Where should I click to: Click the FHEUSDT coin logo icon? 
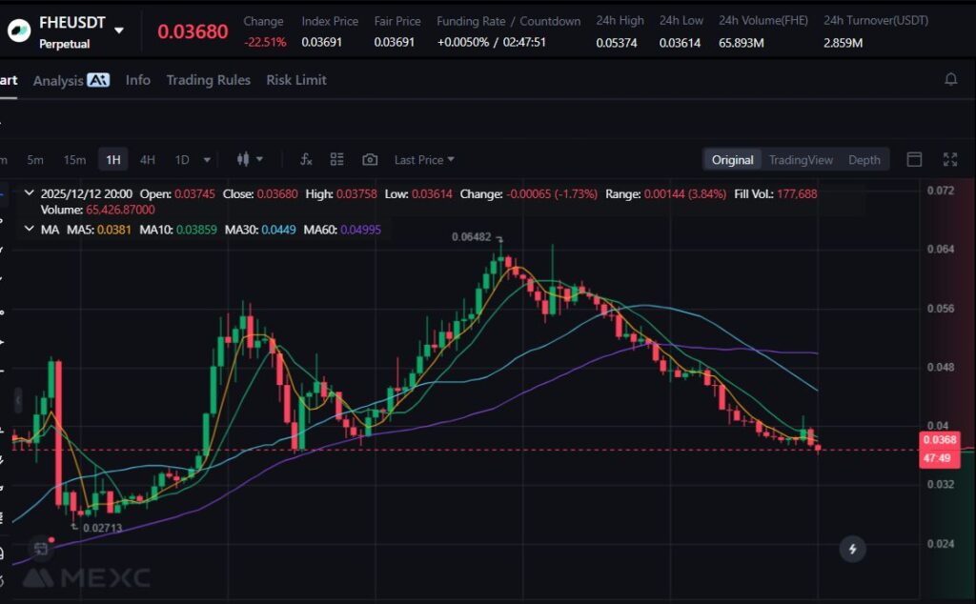pyautogui.click(x=18, y=30)
